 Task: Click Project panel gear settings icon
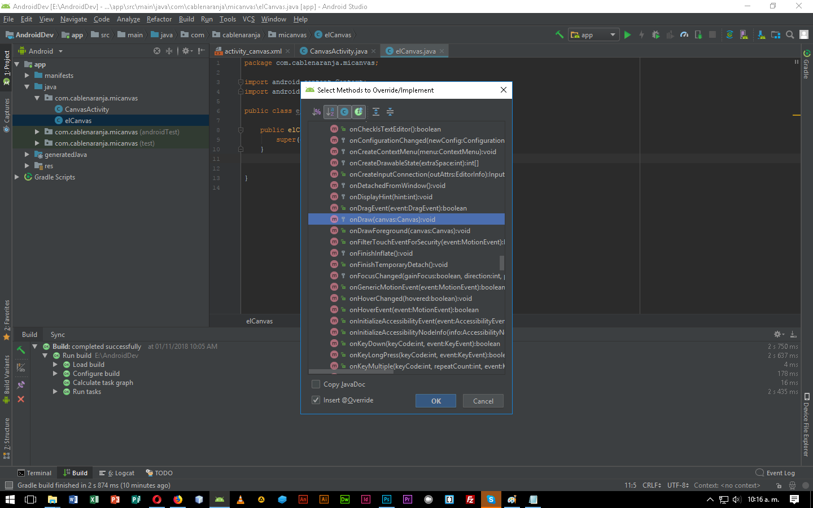click(x=187, y=51)
